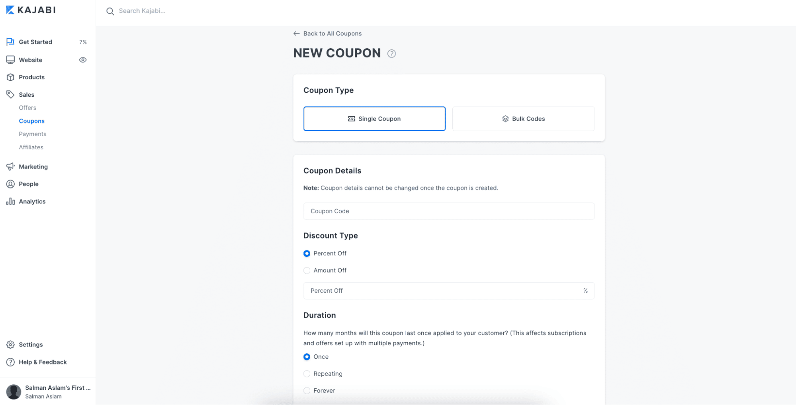The width and height of the screenshot is (796, 405).
Task: Click the Website monitor icon
Action: [x=10, y=60]
